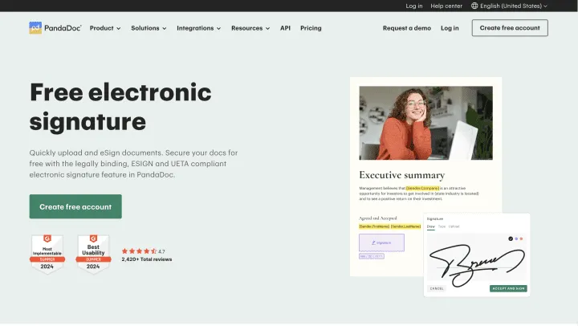This screenshot has width=578, height=326.
Task: Click the date field below the signature box
Action: (372, 256)
